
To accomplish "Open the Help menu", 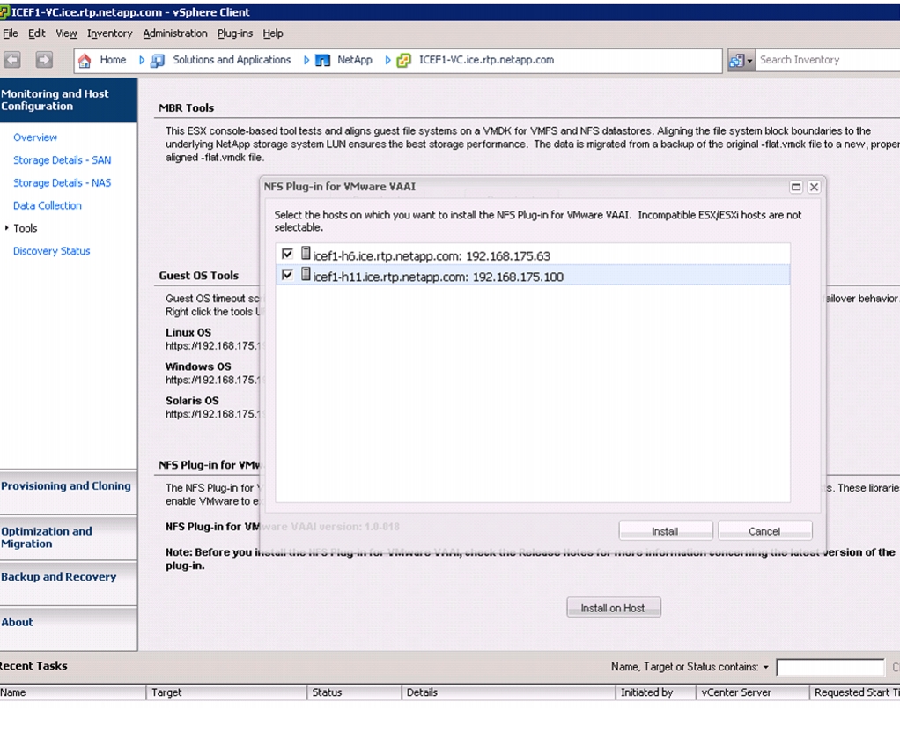I will pos(273,33).
